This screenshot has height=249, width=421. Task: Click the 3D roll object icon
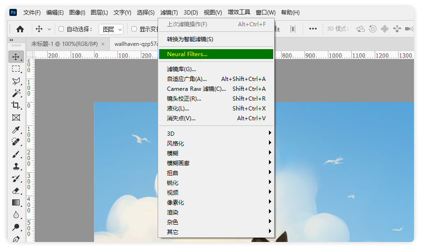pos(373,29)
